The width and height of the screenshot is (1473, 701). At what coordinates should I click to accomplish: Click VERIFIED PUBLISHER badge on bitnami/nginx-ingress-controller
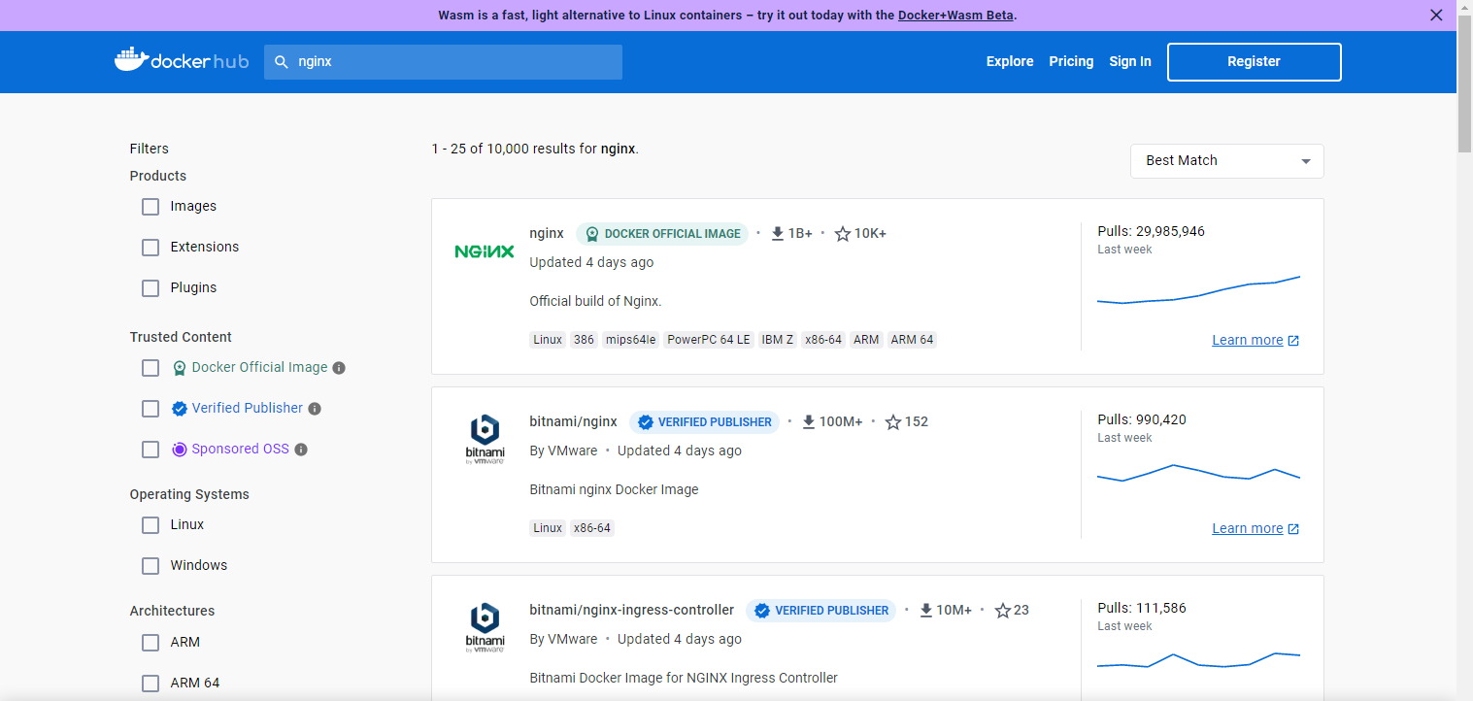pyautogui.click(x=821, y=611)
